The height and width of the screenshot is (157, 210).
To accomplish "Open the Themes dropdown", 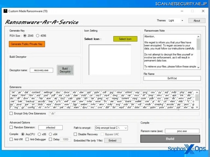I will pyautogui.click(x=176, y=21).
